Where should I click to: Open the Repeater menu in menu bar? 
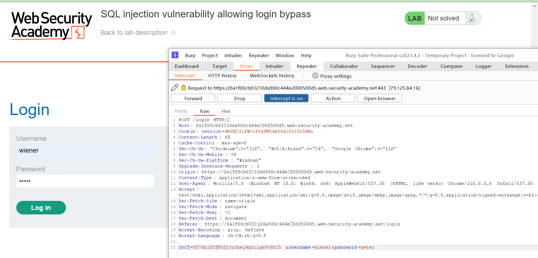(259, 55)
